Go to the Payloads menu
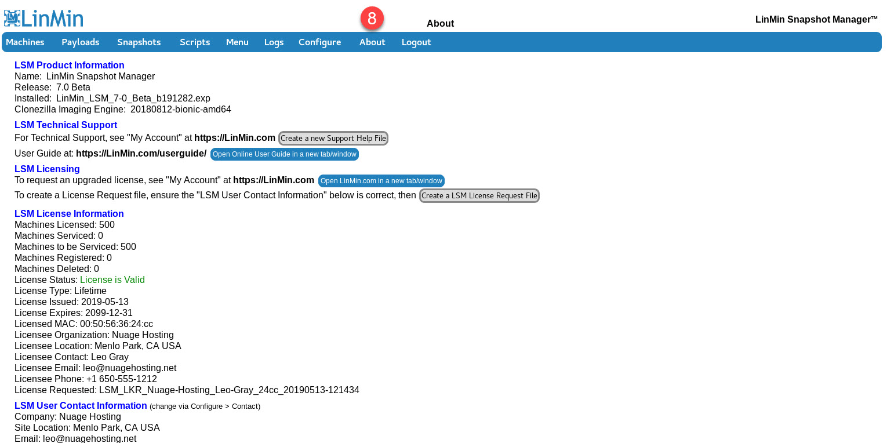 click(x=81, y=42)
